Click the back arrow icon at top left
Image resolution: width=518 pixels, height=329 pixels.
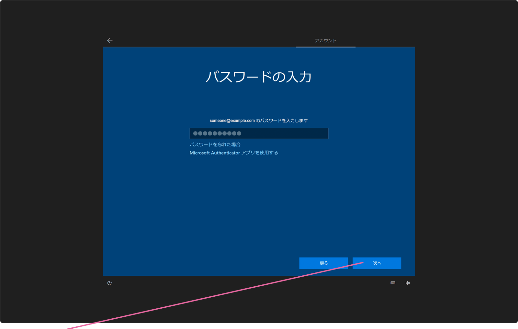point(110,40)
